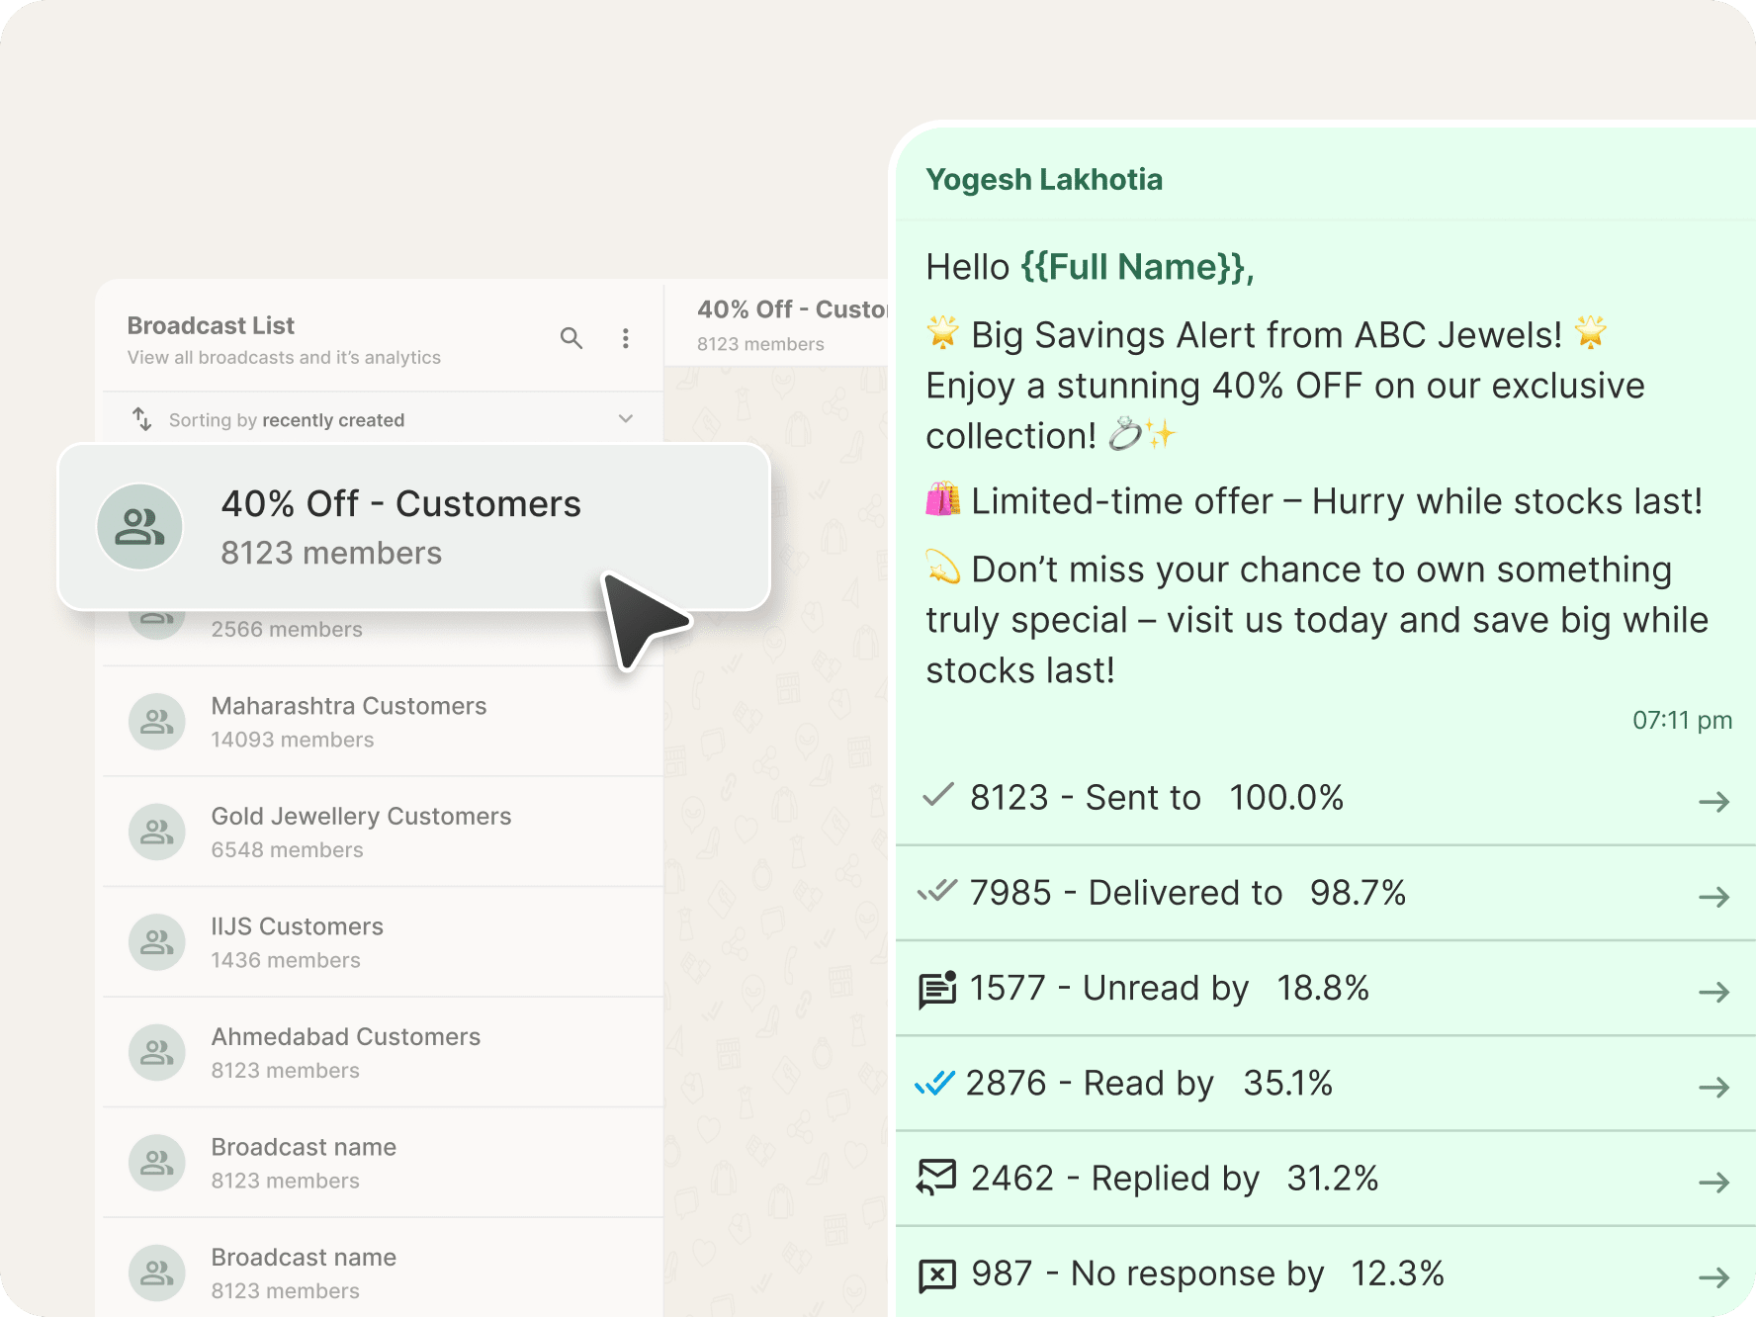
Task: Click the sort arrows icon
Action: 142,419
